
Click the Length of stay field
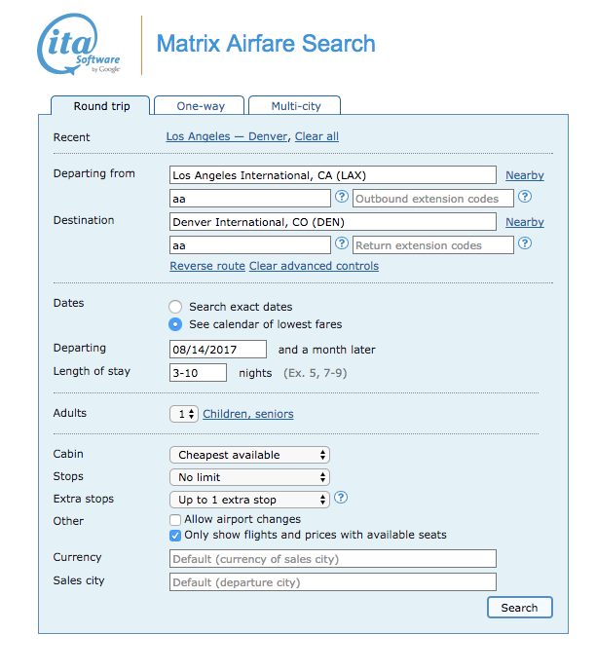(198, 372)
